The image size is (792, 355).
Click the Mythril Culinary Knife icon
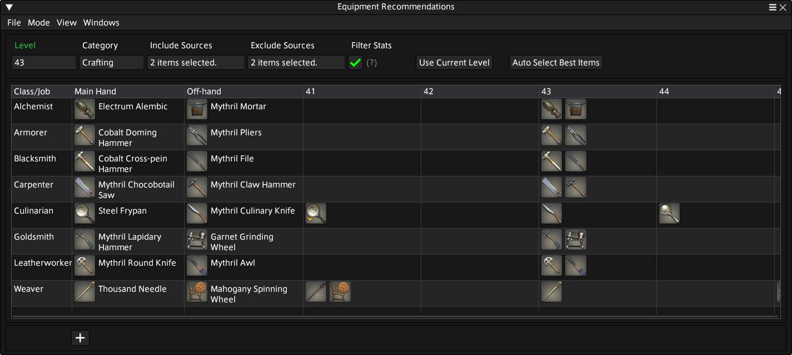(x=197, y=213)
